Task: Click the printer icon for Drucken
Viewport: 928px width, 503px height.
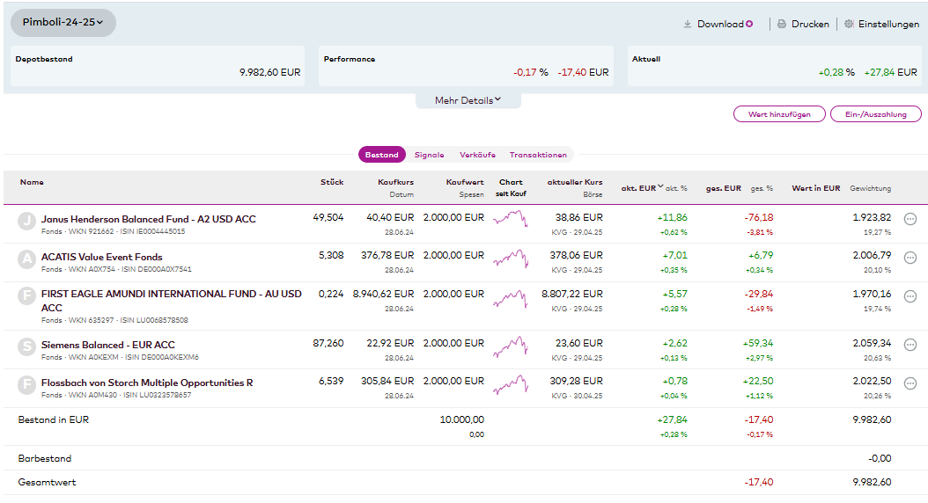Action: 782,25
